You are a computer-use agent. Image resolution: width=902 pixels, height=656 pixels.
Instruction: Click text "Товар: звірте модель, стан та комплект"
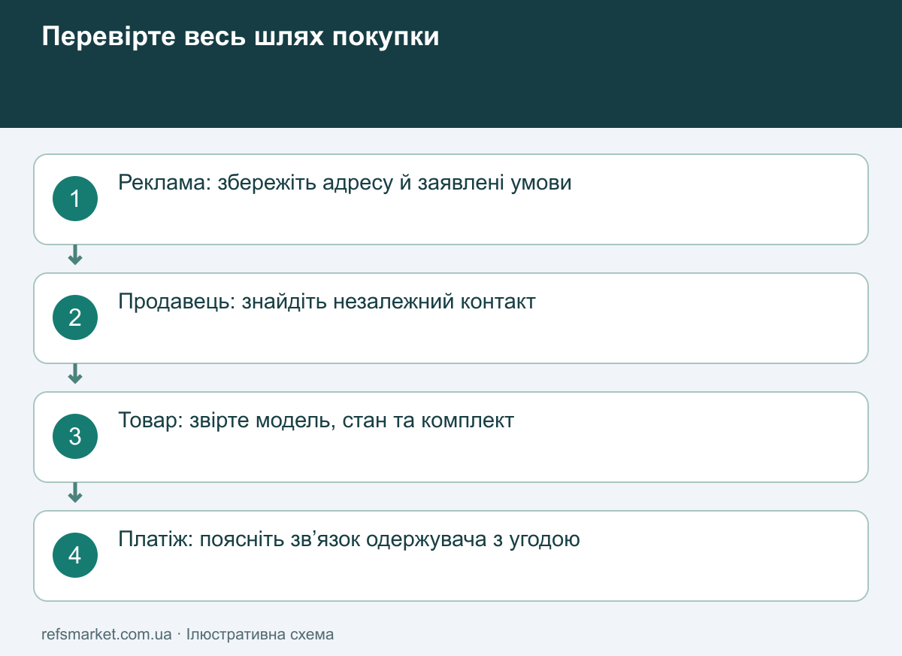316,421
